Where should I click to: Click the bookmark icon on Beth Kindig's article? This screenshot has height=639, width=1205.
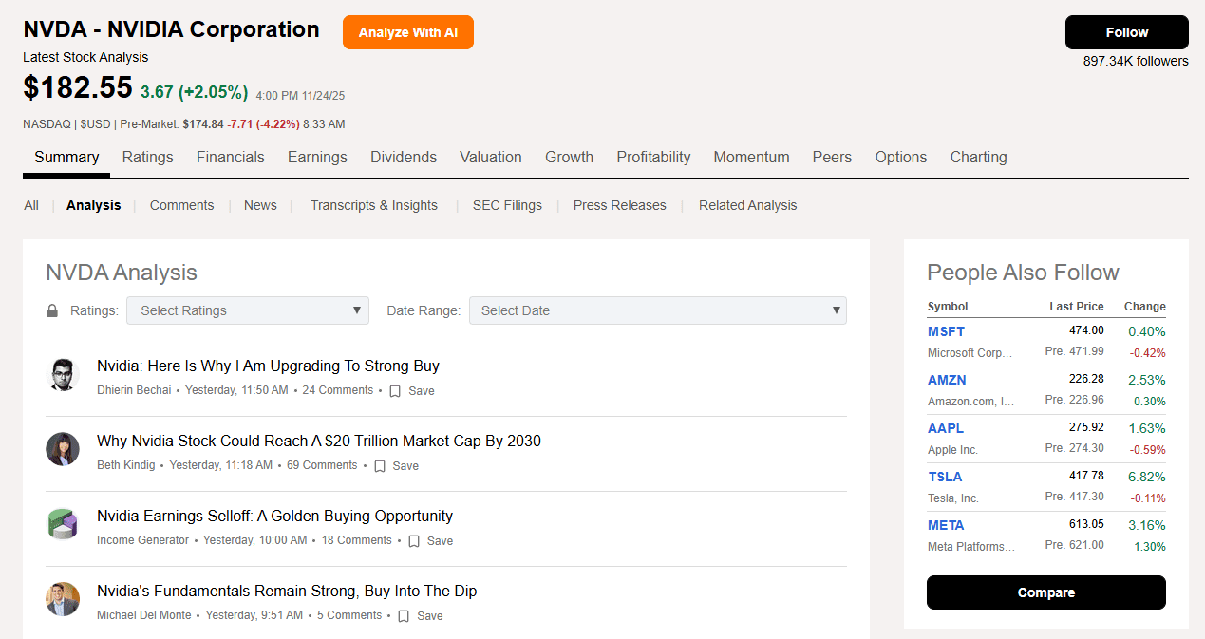380,466
